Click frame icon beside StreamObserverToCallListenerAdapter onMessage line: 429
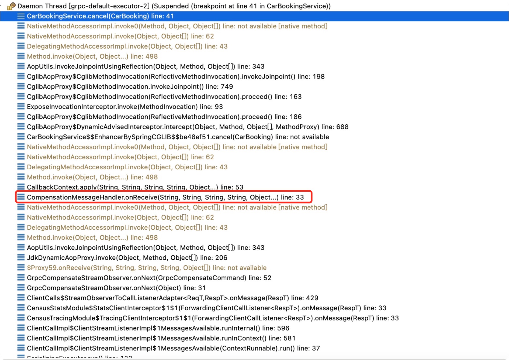This screenshot has height=360, width=509. [21, 298]
